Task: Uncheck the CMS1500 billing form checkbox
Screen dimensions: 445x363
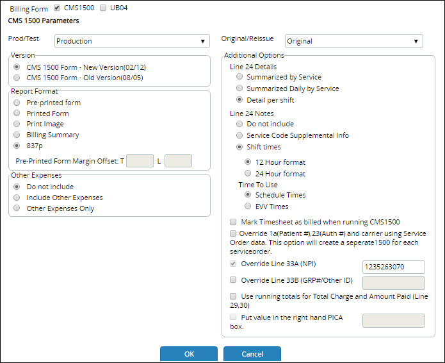Action: pyautogui.click(x=57, y=8)
